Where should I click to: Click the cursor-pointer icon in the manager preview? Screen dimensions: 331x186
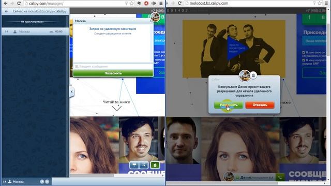144,165
